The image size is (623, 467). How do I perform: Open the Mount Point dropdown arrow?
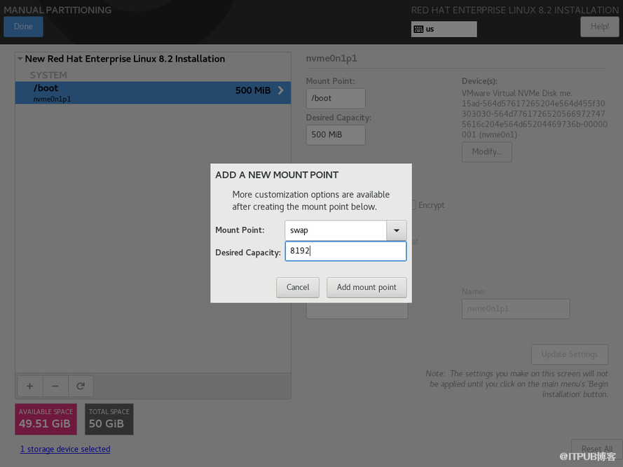pyautogui.click(x=397, y=230)
